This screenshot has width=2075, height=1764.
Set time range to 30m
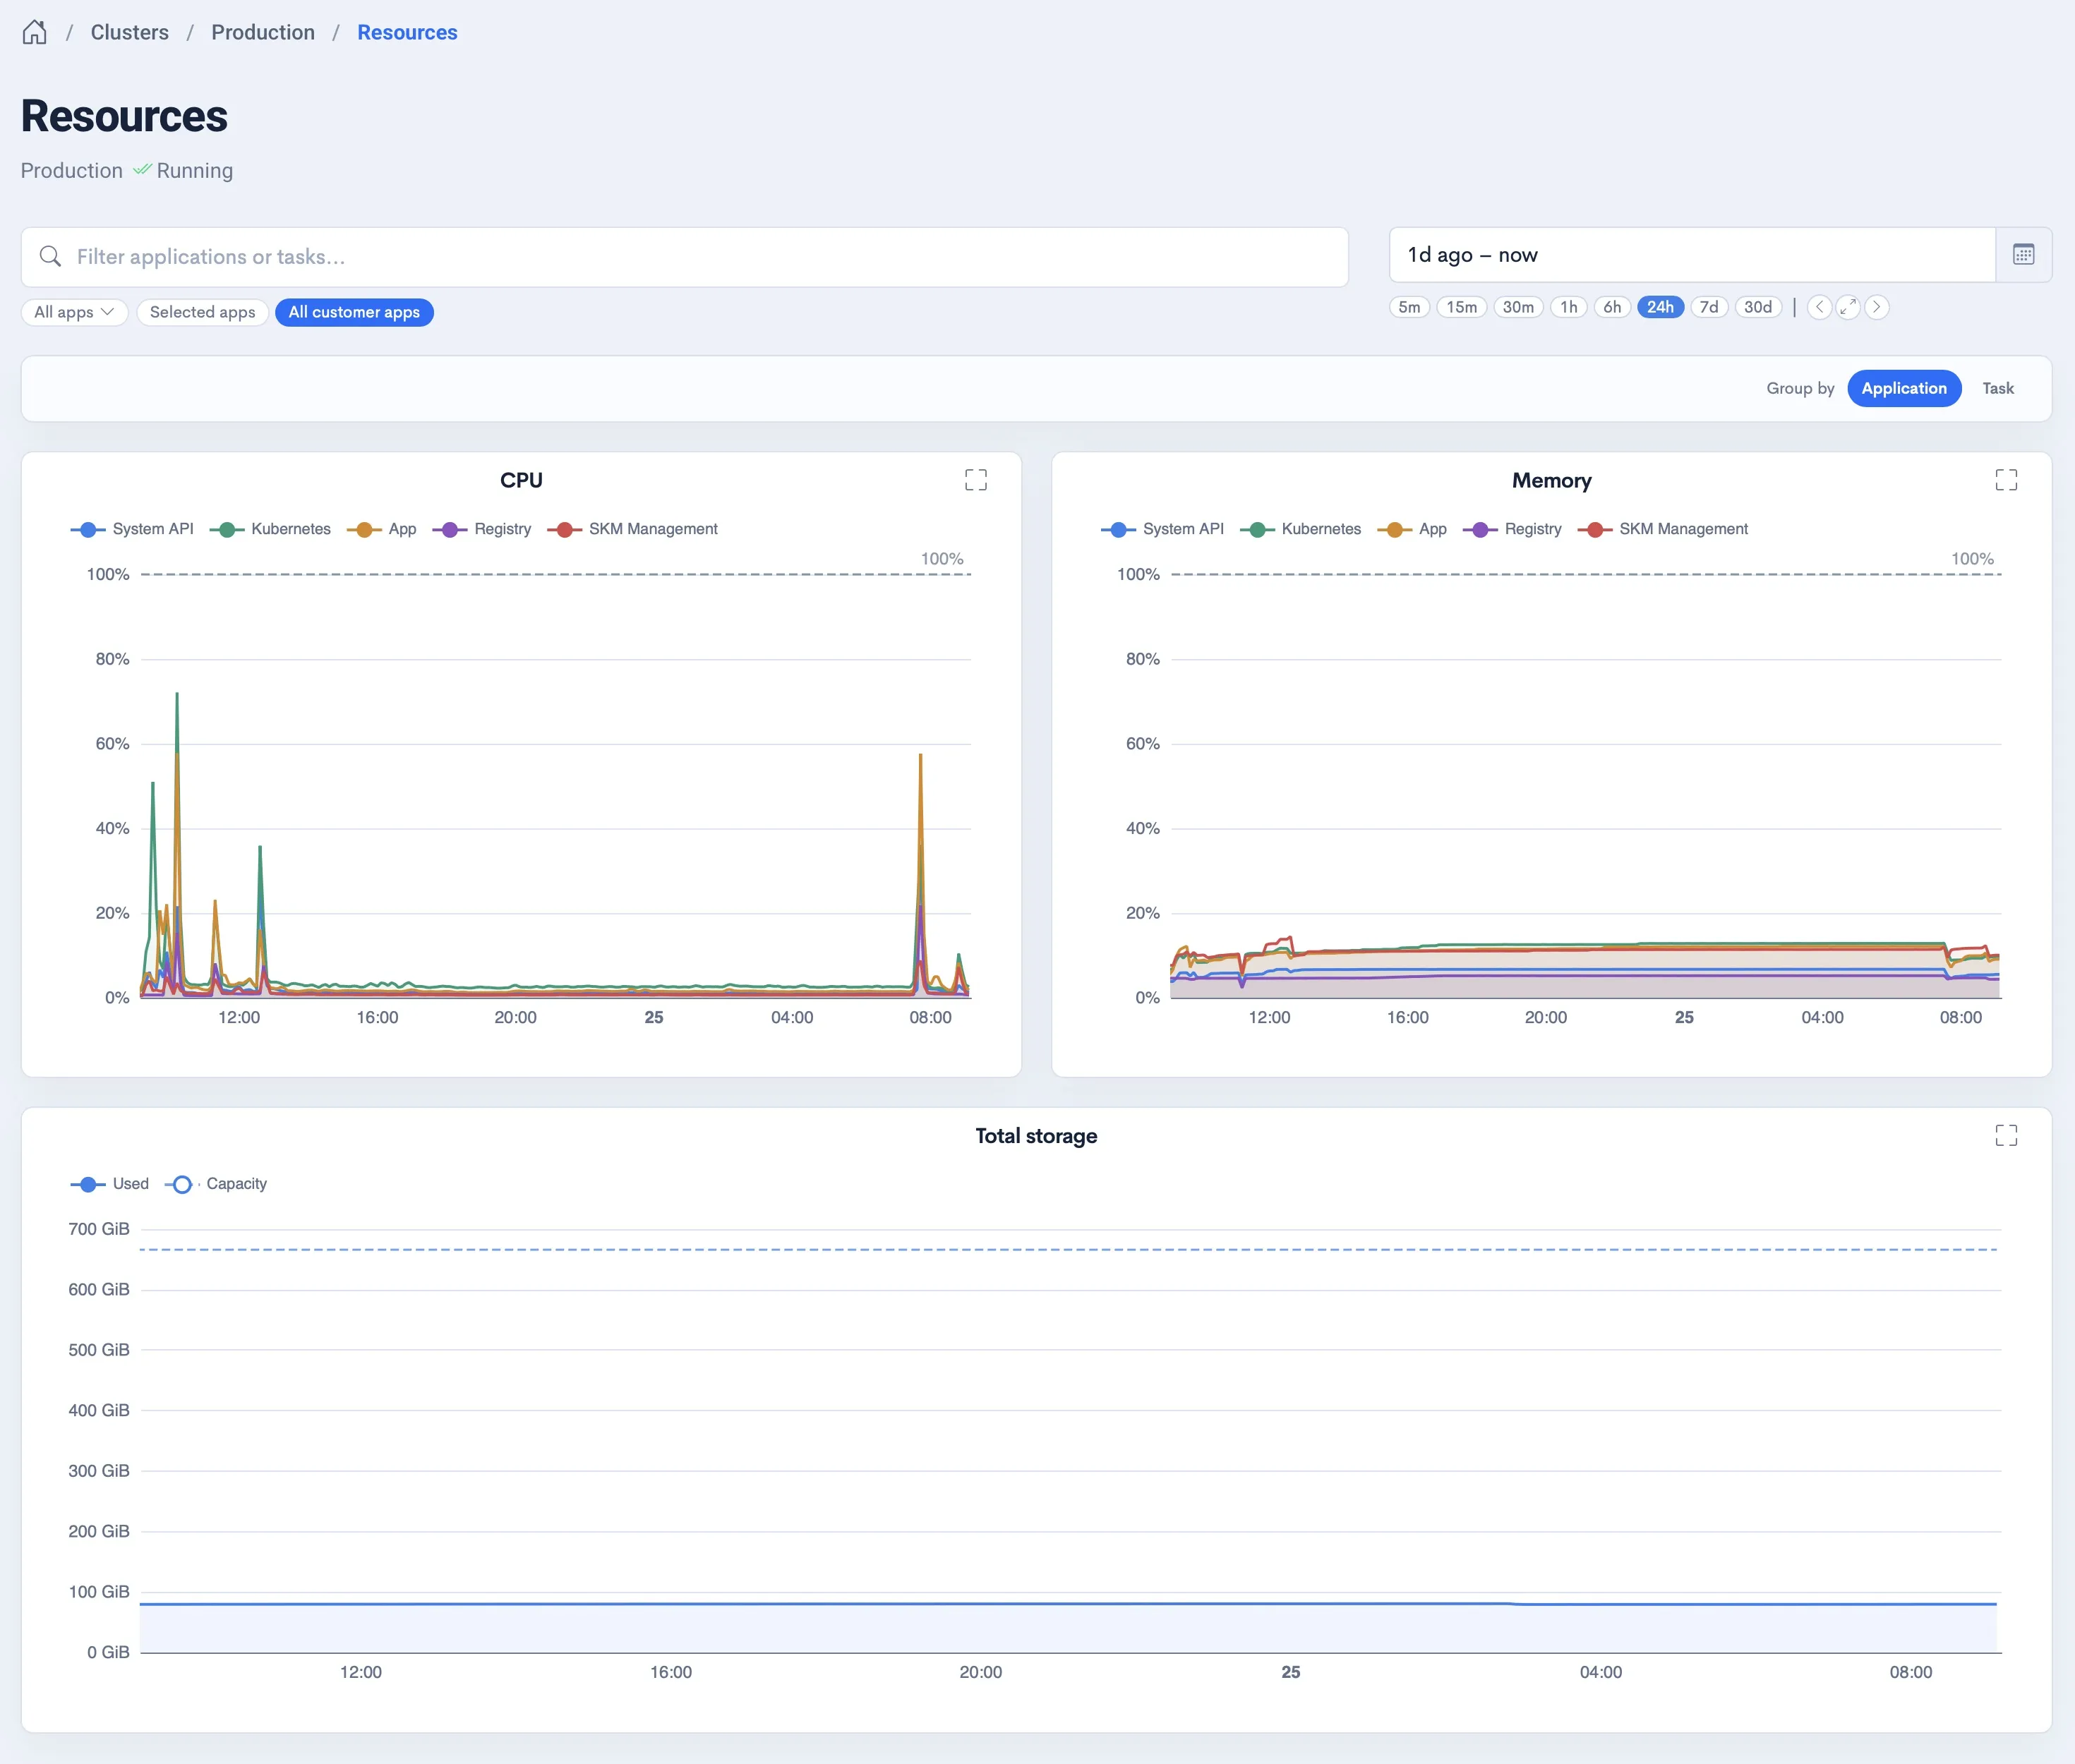click(x=1518, y=307)
